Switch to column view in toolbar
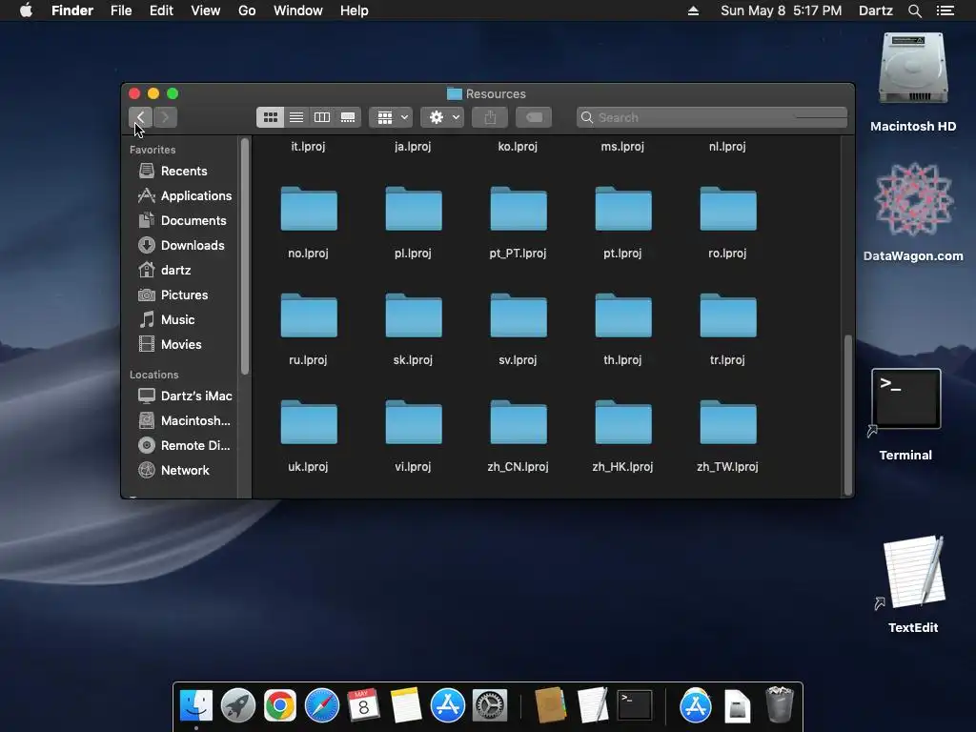 coord(322,117)
